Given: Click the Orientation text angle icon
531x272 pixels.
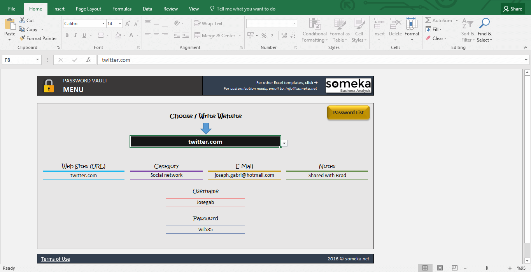Looking at the screenshot, I should point(177,24).
